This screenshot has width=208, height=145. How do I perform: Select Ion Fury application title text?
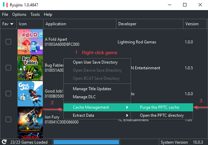[x=52, y=117]
